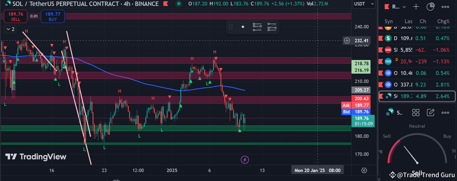457x181 pixels.
Task: Click the red 200.63 price label
Action: pyautogui.click(x=361, y=98)
